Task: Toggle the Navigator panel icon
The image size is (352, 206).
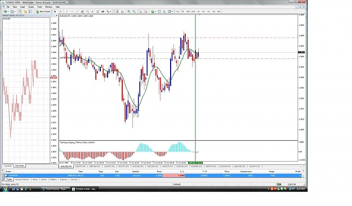Action: (x=30, y=11)
